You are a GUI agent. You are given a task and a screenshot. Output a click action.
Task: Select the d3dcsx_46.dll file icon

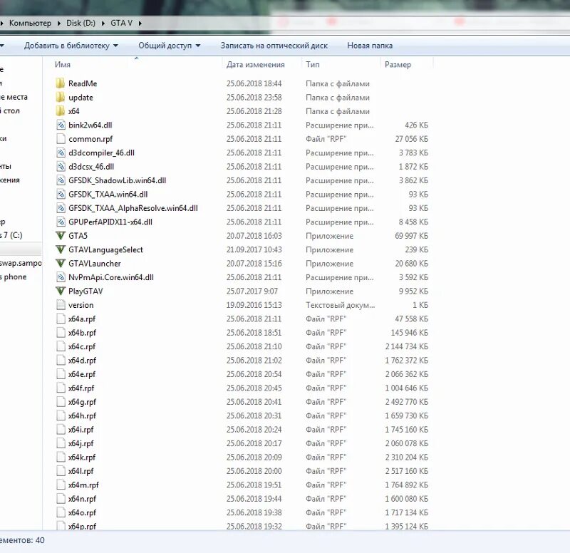pyautogui.click(x=61, y=167)
